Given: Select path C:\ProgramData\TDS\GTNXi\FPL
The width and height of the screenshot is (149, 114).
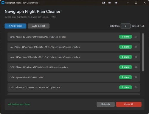Looking at the screenshot, I should pyautogui.click(x=27, y=77).
